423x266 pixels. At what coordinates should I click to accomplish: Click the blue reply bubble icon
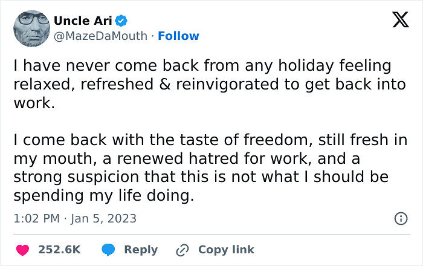(109, 250)
